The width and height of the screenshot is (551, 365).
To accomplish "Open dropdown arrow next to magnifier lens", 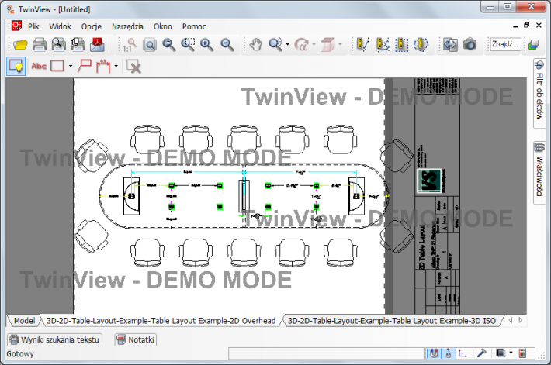I will pyautogui.click(x=287, y=45).
